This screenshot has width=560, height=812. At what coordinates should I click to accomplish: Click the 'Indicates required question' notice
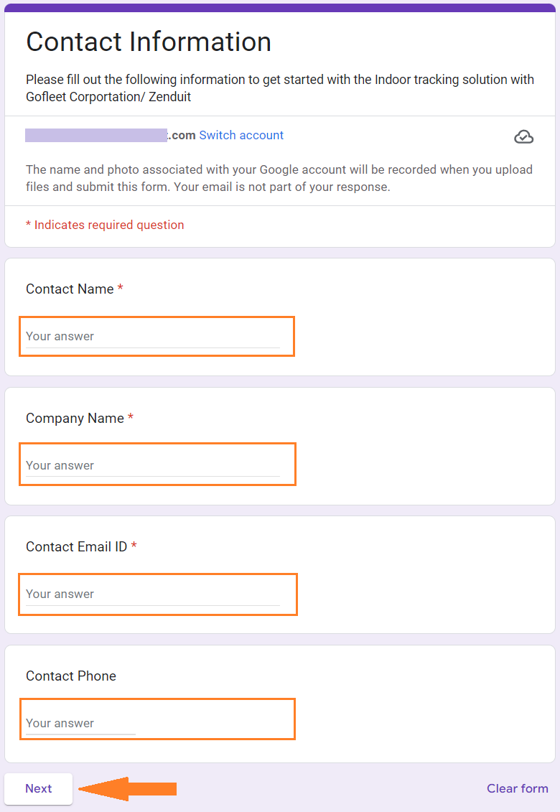coord(105,225)
